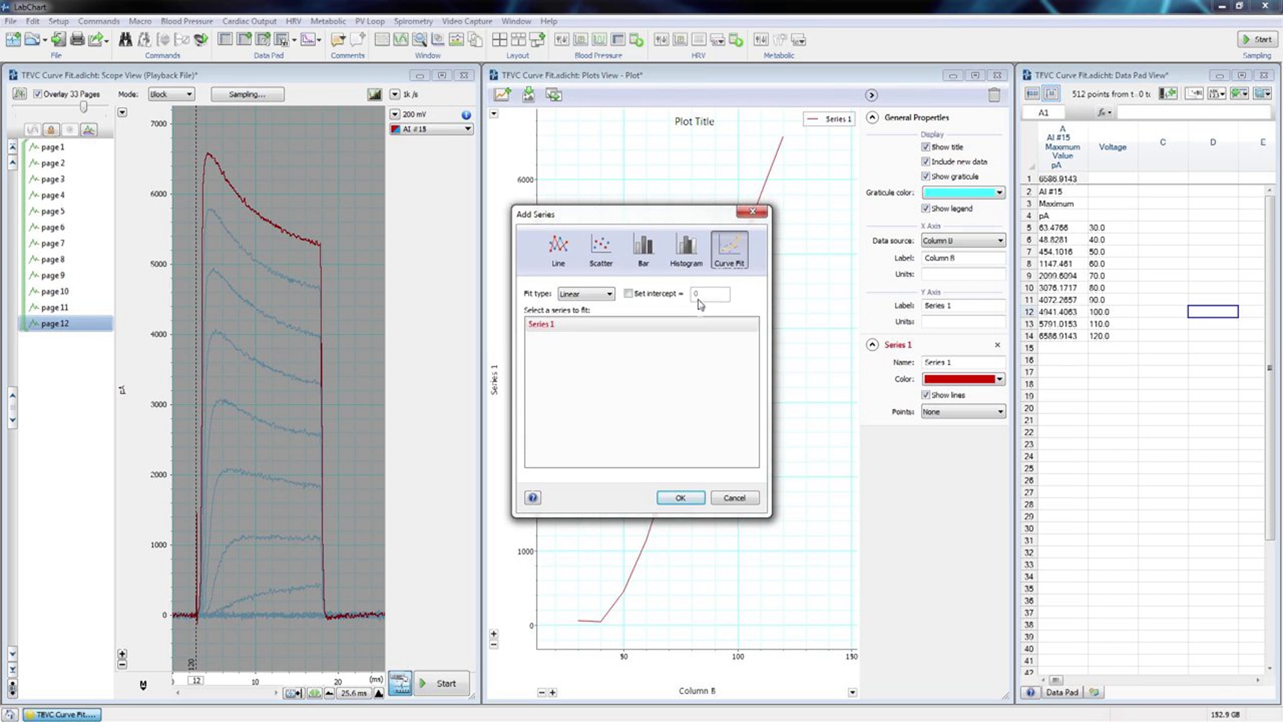Select page 12 in Scope View list
Image resolution: width=1283 pixels, height=722 pixels.
tap(65, 324)
